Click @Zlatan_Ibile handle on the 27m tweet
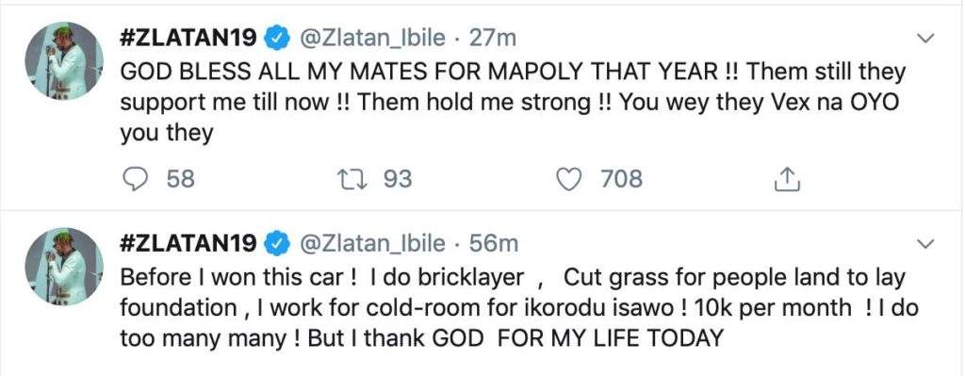Screen dimensions: 965x376 pos(371,39)
